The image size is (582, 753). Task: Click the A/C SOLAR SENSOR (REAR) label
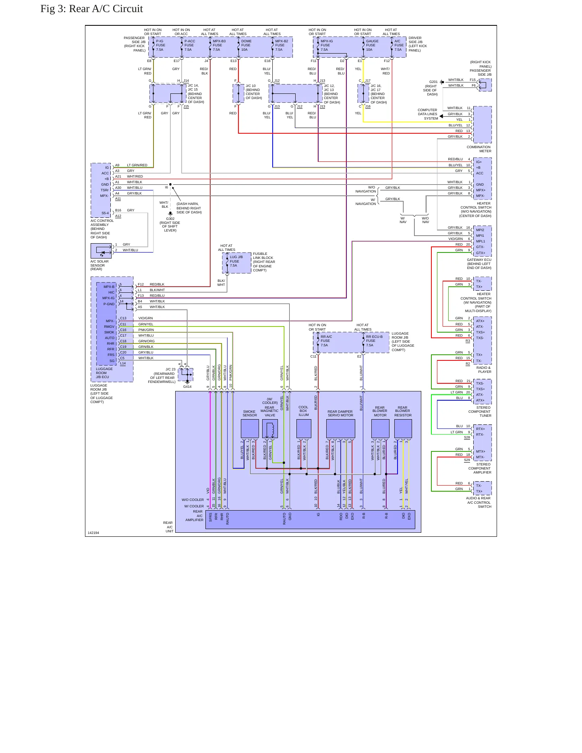click(99, 265)
